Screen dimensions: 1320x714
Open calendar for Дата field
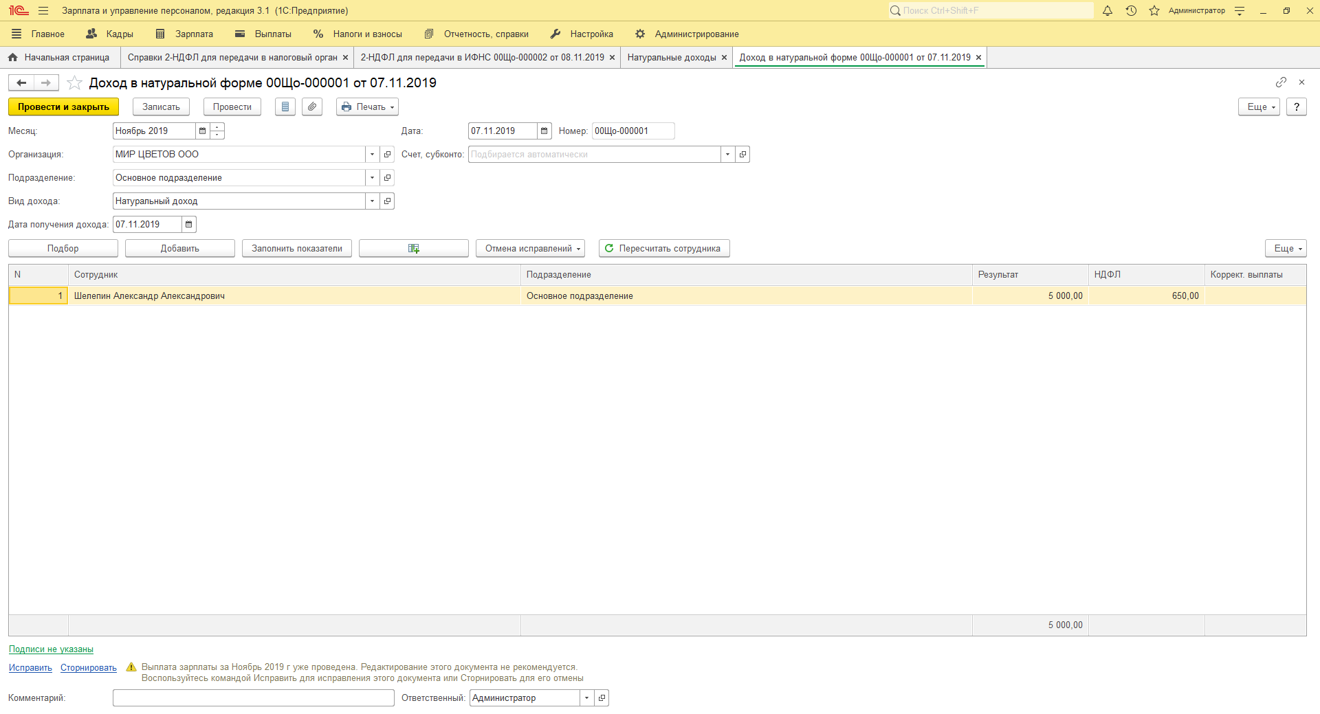tap(544, 131)
